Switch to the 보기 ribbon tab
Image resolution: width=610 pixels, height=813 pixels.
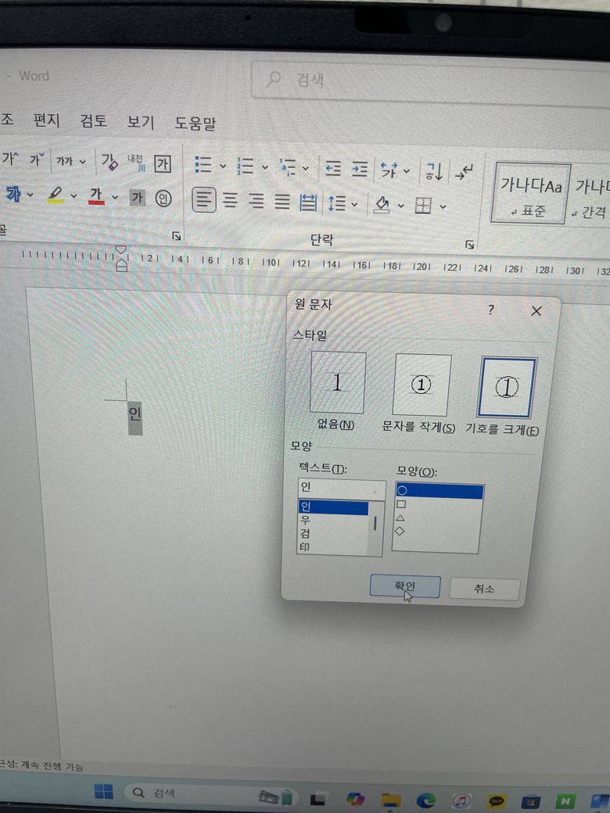pos(141,122)
